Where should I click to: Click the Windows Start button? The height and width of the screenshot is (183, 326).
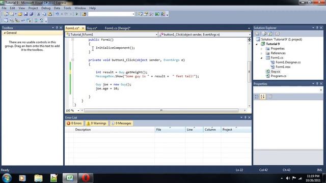(x=7, y=178)
